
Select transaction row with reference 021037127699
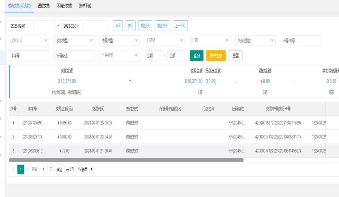coord(33,123)
